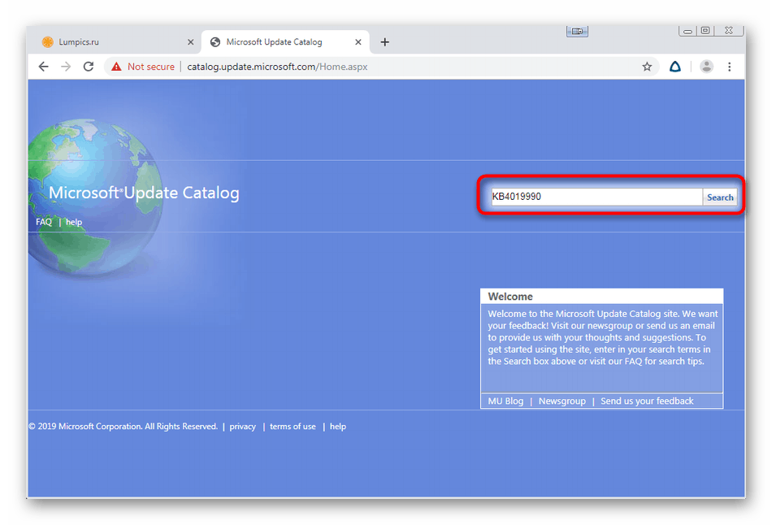Bookmark this page with the star icon

tap(647, 67)
